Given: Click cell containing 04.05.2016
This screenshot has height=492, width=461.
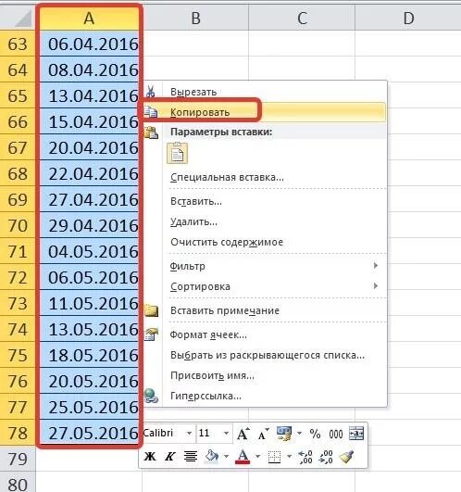Looking at the screenshot, I should [89, 251].
